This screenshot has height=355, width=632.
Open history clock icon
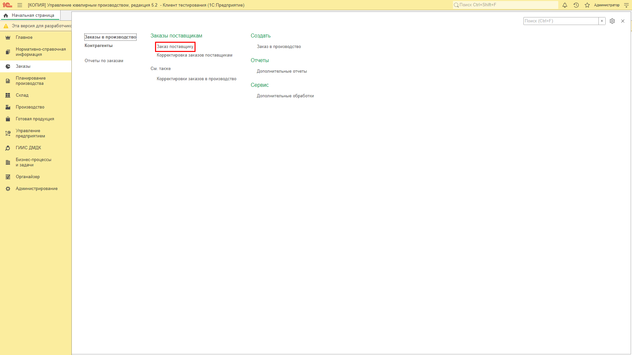click(x=576, y=5)
